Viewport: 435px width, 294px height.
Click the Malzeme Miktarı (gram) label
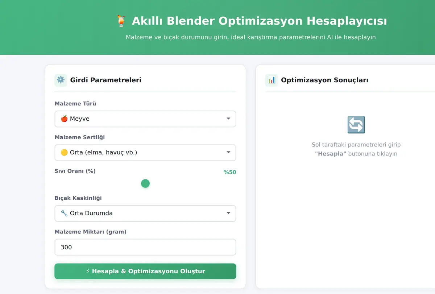(91, 232)
